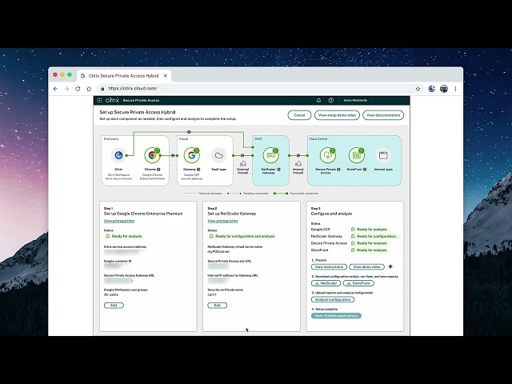The image size is (512, 384).
Task: Click Google CEP status 'Ready for analysis'
Action: (370, 230)
